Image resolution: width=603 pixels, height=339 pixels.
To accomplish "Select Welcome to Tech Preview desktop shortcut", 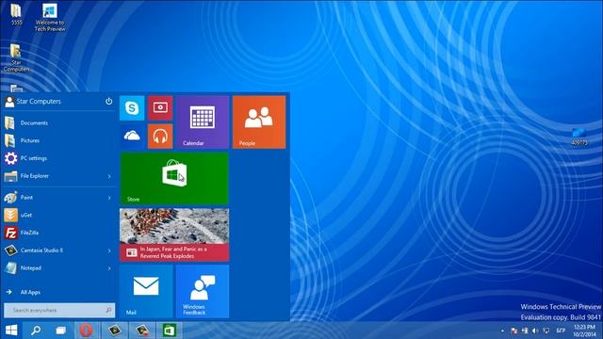I will 50,17.
